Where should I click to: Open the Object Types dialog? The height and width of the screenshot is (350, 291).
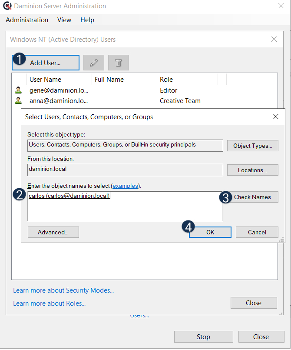click(252, 146)
